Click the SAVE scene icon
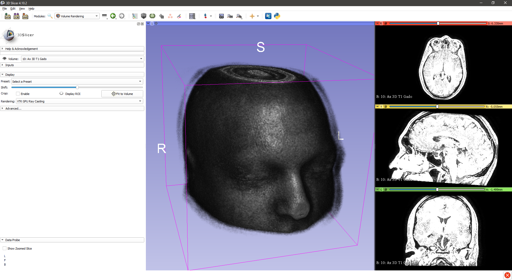This screenshot has height=280, width=512. pos(25,16)
